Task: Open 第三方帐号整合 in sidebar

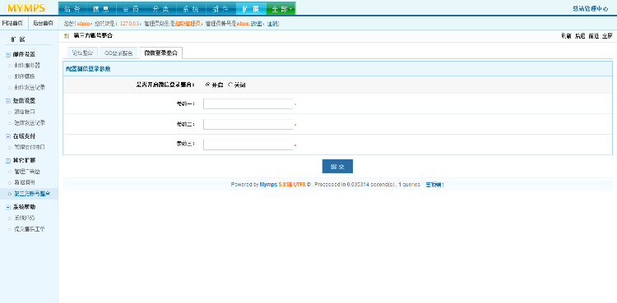Action: 32,193
